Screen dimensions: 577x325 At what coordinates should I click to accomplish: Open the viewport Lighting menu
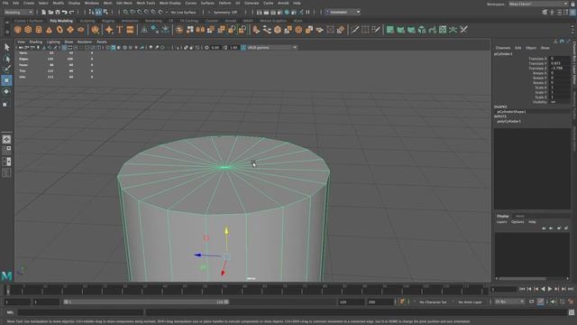pos(53,42)
